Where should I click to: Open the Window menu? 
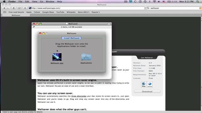(50, 2)
